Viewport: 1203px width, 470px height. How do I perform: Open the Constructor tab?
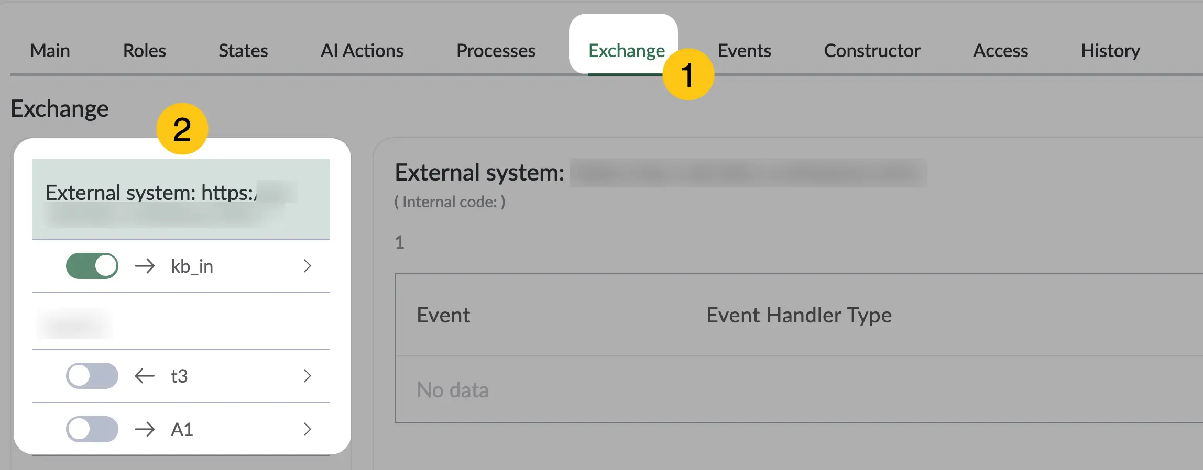coord(872,51)
